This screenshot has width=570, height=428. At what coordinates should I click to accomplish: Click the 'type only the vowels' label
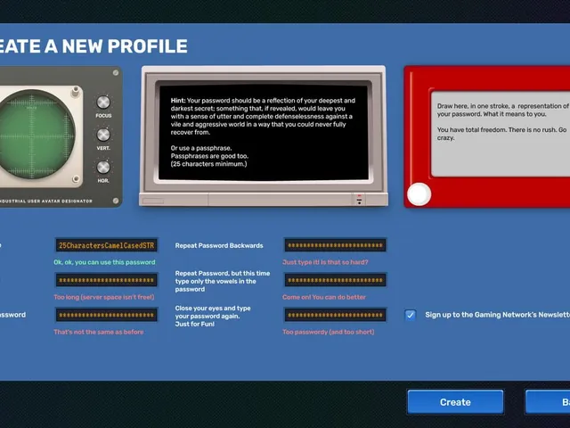point(223,282)
